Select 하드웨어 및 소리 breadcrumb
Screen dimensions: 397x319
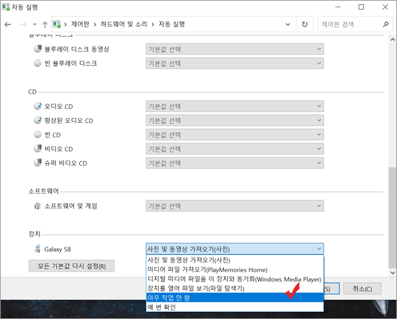124,24
